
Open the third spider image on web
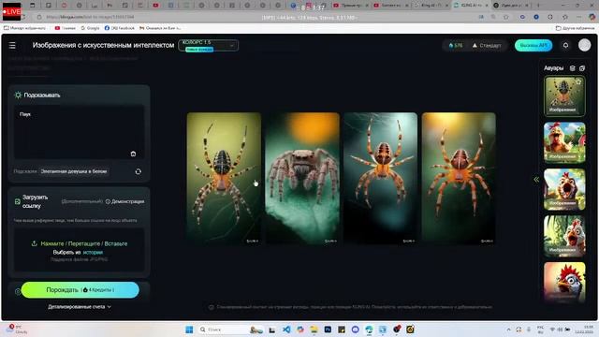tap(381, 179)
